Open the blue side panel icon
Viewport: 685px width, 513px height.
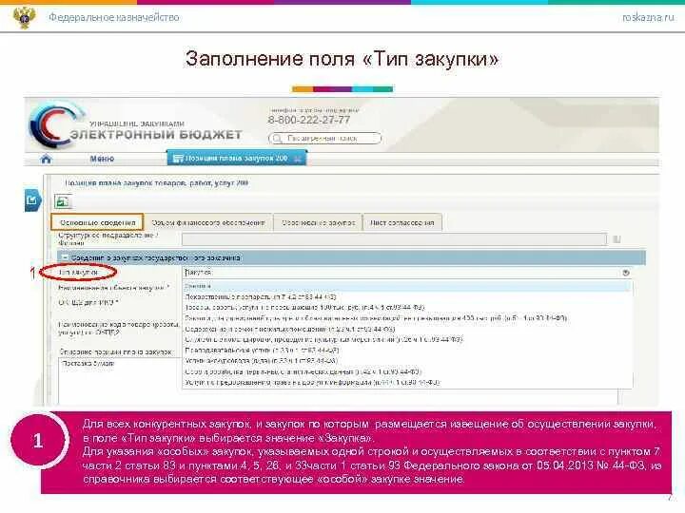click(x=32, y=200)
